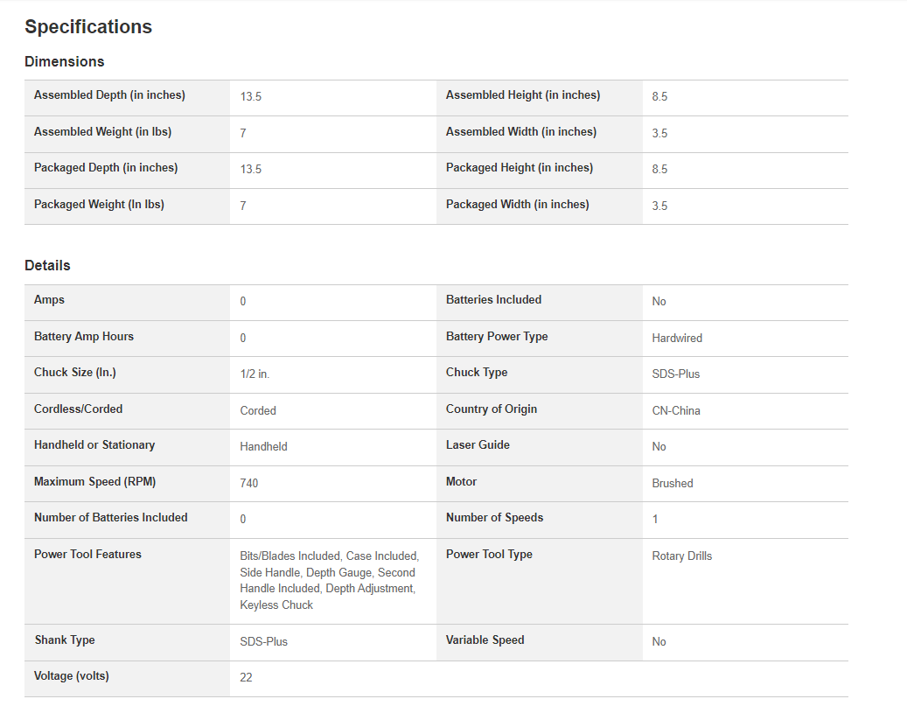Select the Hardwired battery power type value

[677, 338]
